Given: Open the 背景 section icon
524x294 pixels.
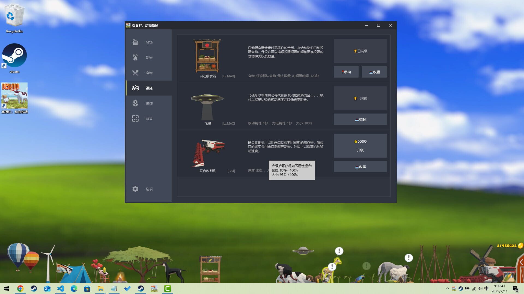Looking at the screenshot, I should pyautogui.click(x=135, y=118).
